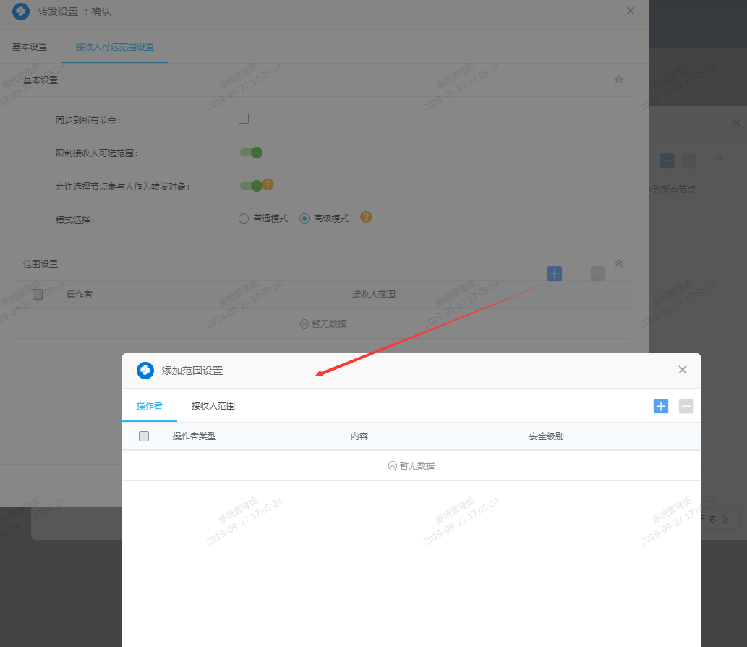Close the 添加范围设置 dialog
This screenshot has height=647, width=747.
click(682, 370)
